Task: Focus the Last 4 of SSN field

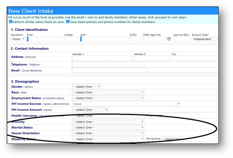Action: click(x=182, y=39)
